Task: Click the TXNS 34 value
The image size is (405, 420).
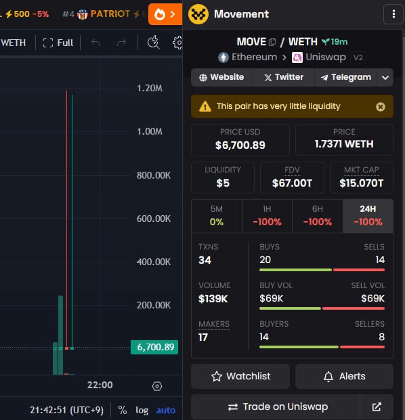Action: pyautogui.click(x=205, y=260)
